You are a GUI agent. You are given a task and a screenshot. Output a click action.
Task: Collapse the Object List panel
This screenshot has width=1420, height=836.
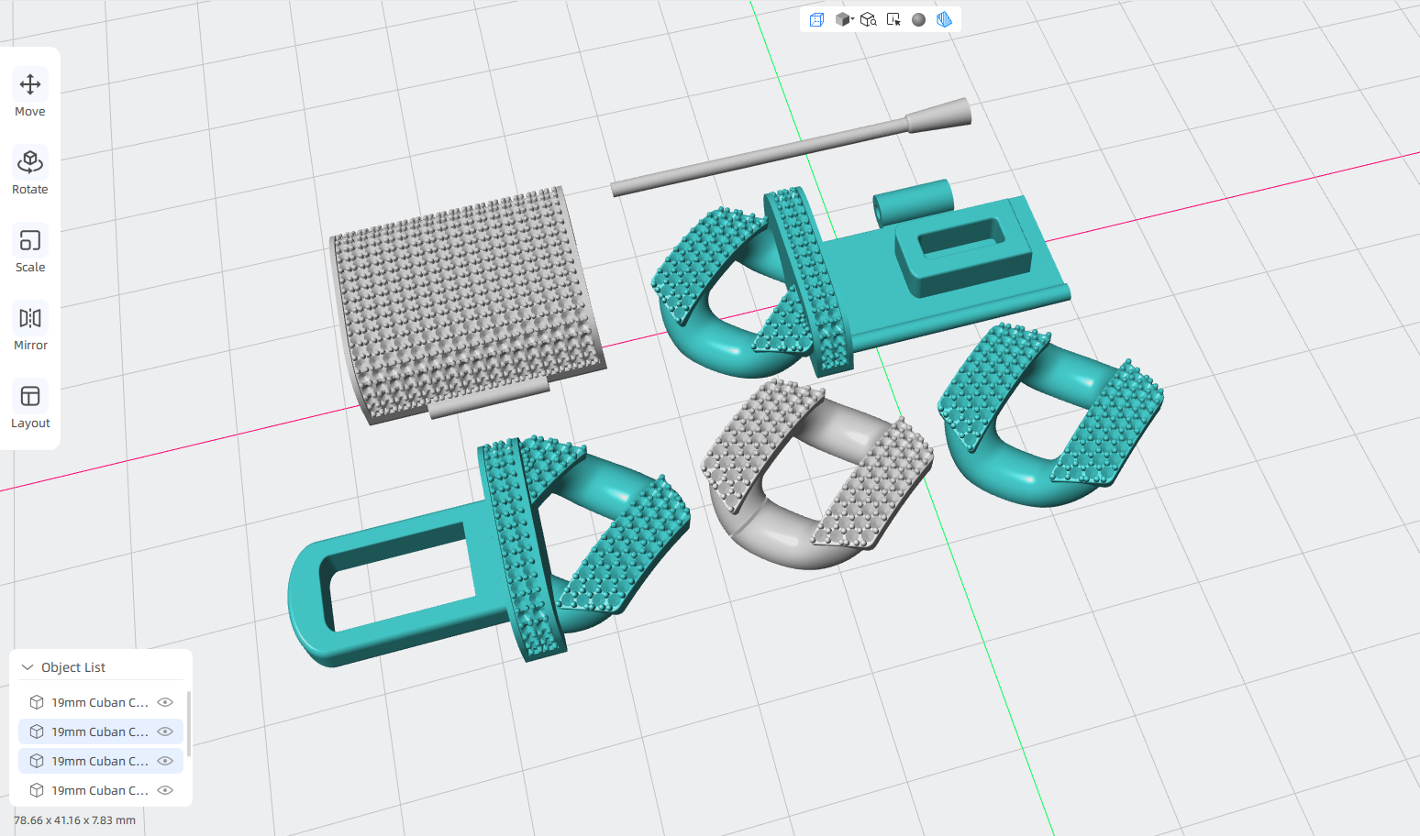tap(28, 667)
